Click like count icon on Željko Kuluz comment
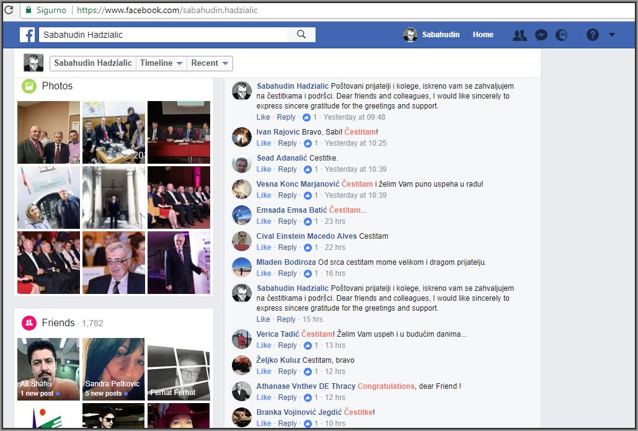 point(308,371)
